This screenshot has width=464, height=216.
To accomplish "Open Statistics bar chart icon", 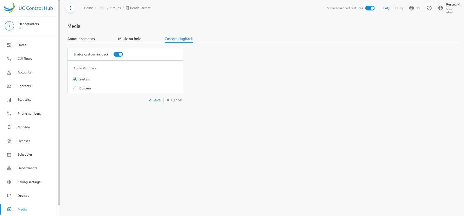I will click(x=9, y=100).
